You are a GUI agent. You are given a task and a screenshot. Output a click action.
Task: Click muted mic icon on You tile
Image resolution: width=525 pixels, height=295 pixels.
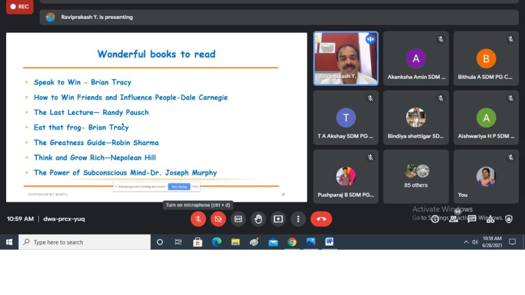(511, 157)
